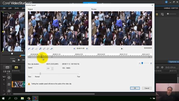This screenshot has height=101, width=179.
Task: Zoom in dialog timeline with plus button
Action: (151, 63)
